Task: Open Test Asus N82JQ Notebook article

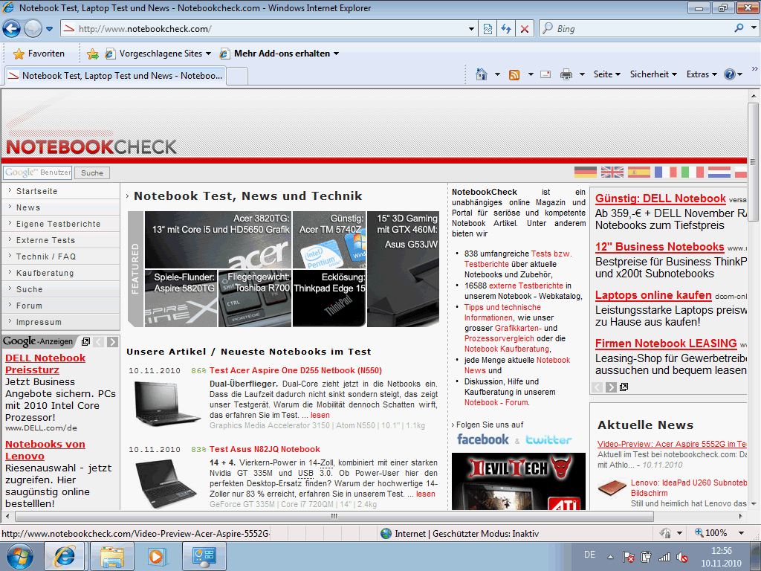Action: (265, 449)
